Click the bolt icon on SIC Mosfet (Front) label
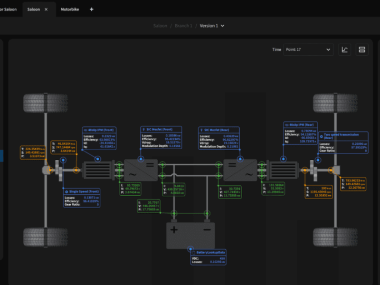This screenshot has height=285, width=380. click(x=143, y=130)
